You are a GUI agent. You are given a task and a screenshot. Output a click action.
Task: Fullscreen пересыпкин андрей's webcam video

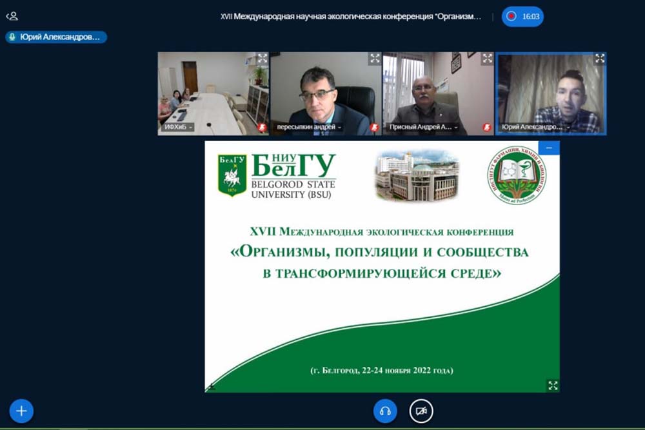click(x=374, y=59)
